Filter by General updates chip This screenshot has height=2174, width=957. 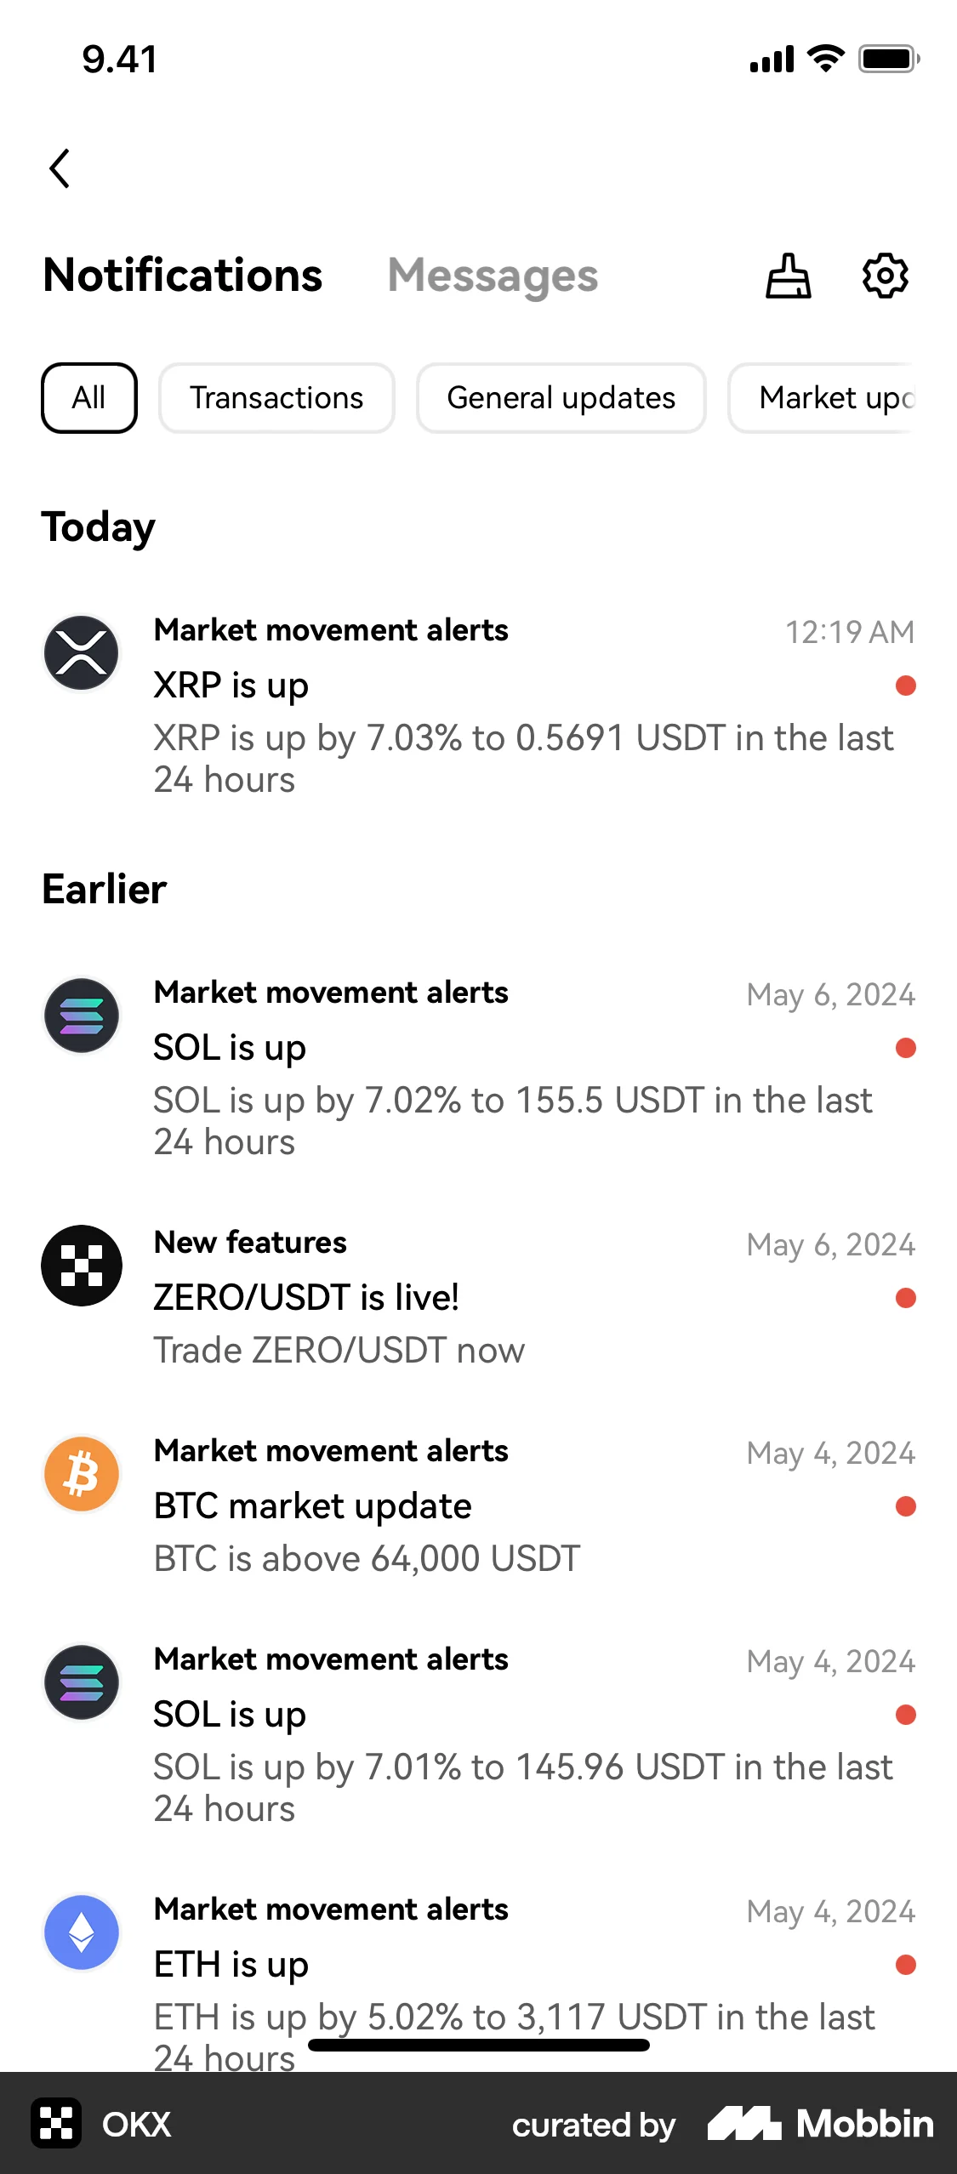(561, 398)
